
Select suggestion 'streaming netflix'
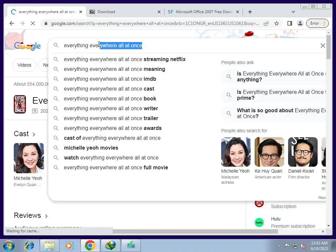125,59
